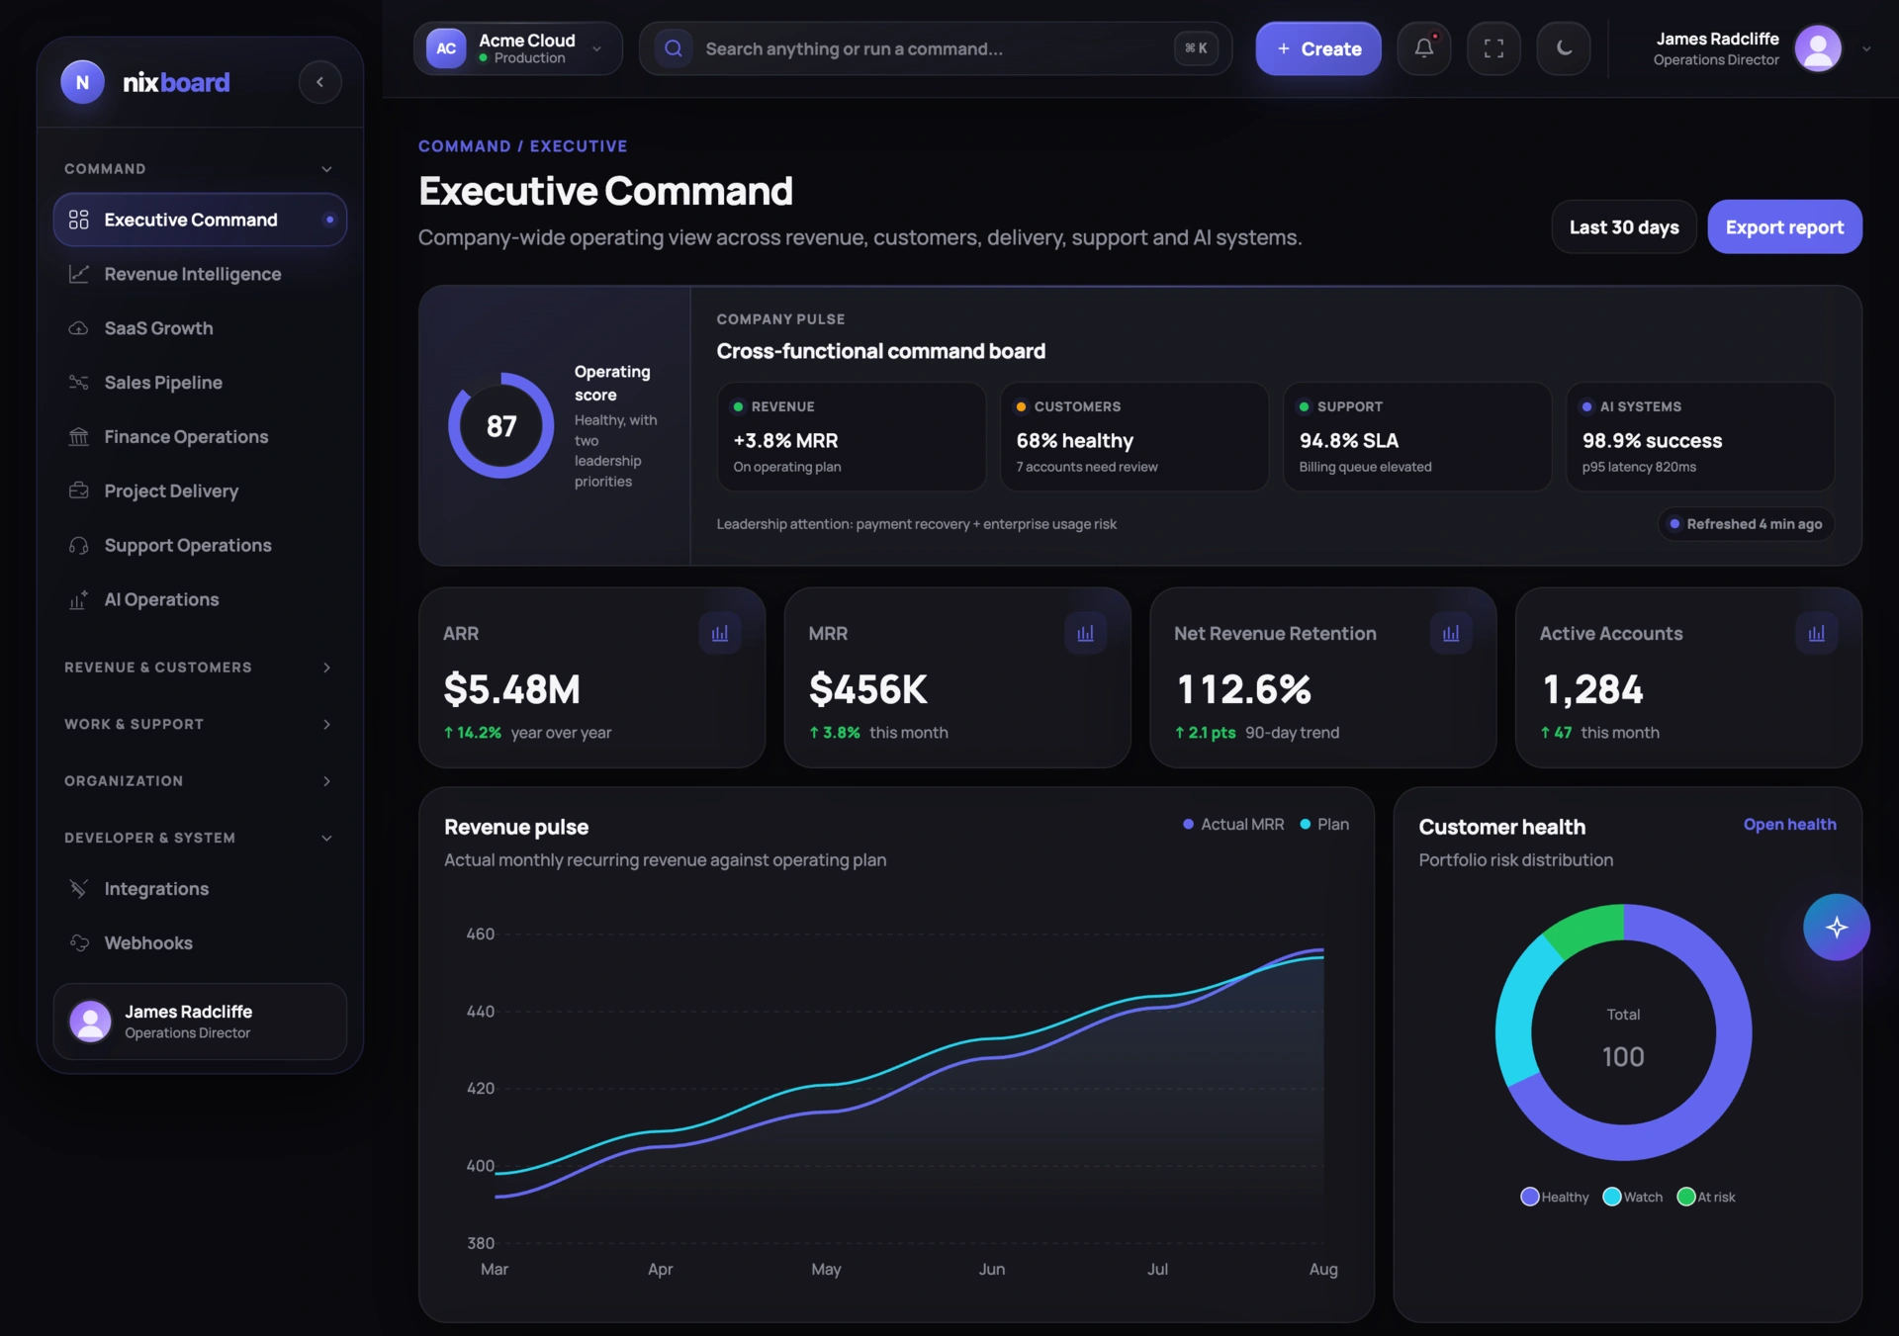Open the Net Revenue Retention chart icon
Image resolution: width=1899 pixels, height=1336 pixels.
click(1451, 634)
